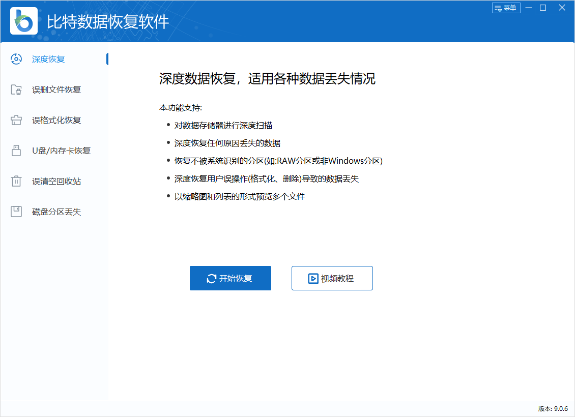
Task: Click the play icon inside 视频教程 button
Action: click(314, 278)
